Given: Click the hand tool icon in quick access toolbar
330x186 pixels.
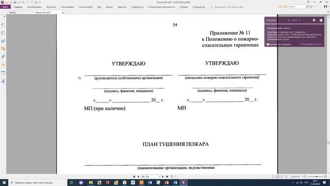Looking at the screenshot, I should click(x=36, y=2).
